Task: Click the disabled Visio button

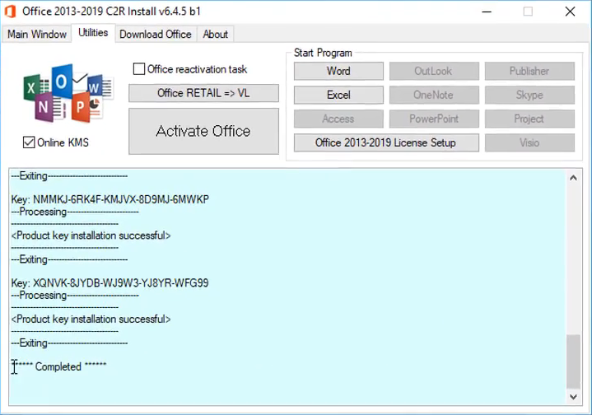Action: [x=529, y=142]
